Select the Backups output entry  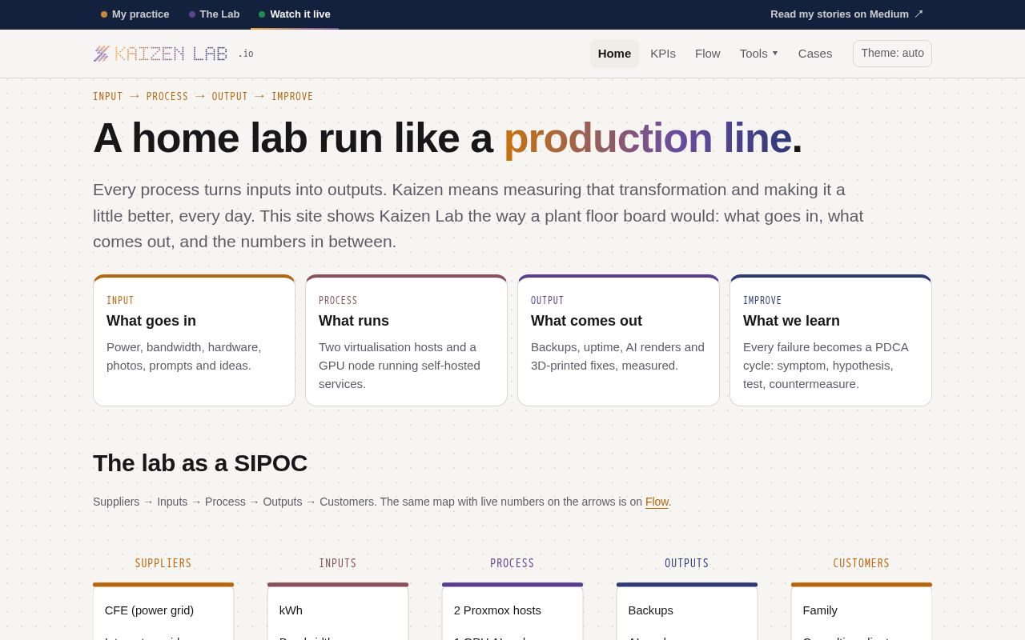[651, 610]
